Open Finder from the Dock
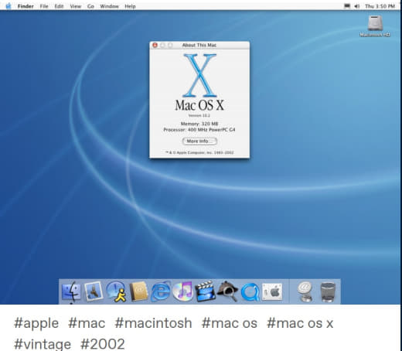 (71, 291)
